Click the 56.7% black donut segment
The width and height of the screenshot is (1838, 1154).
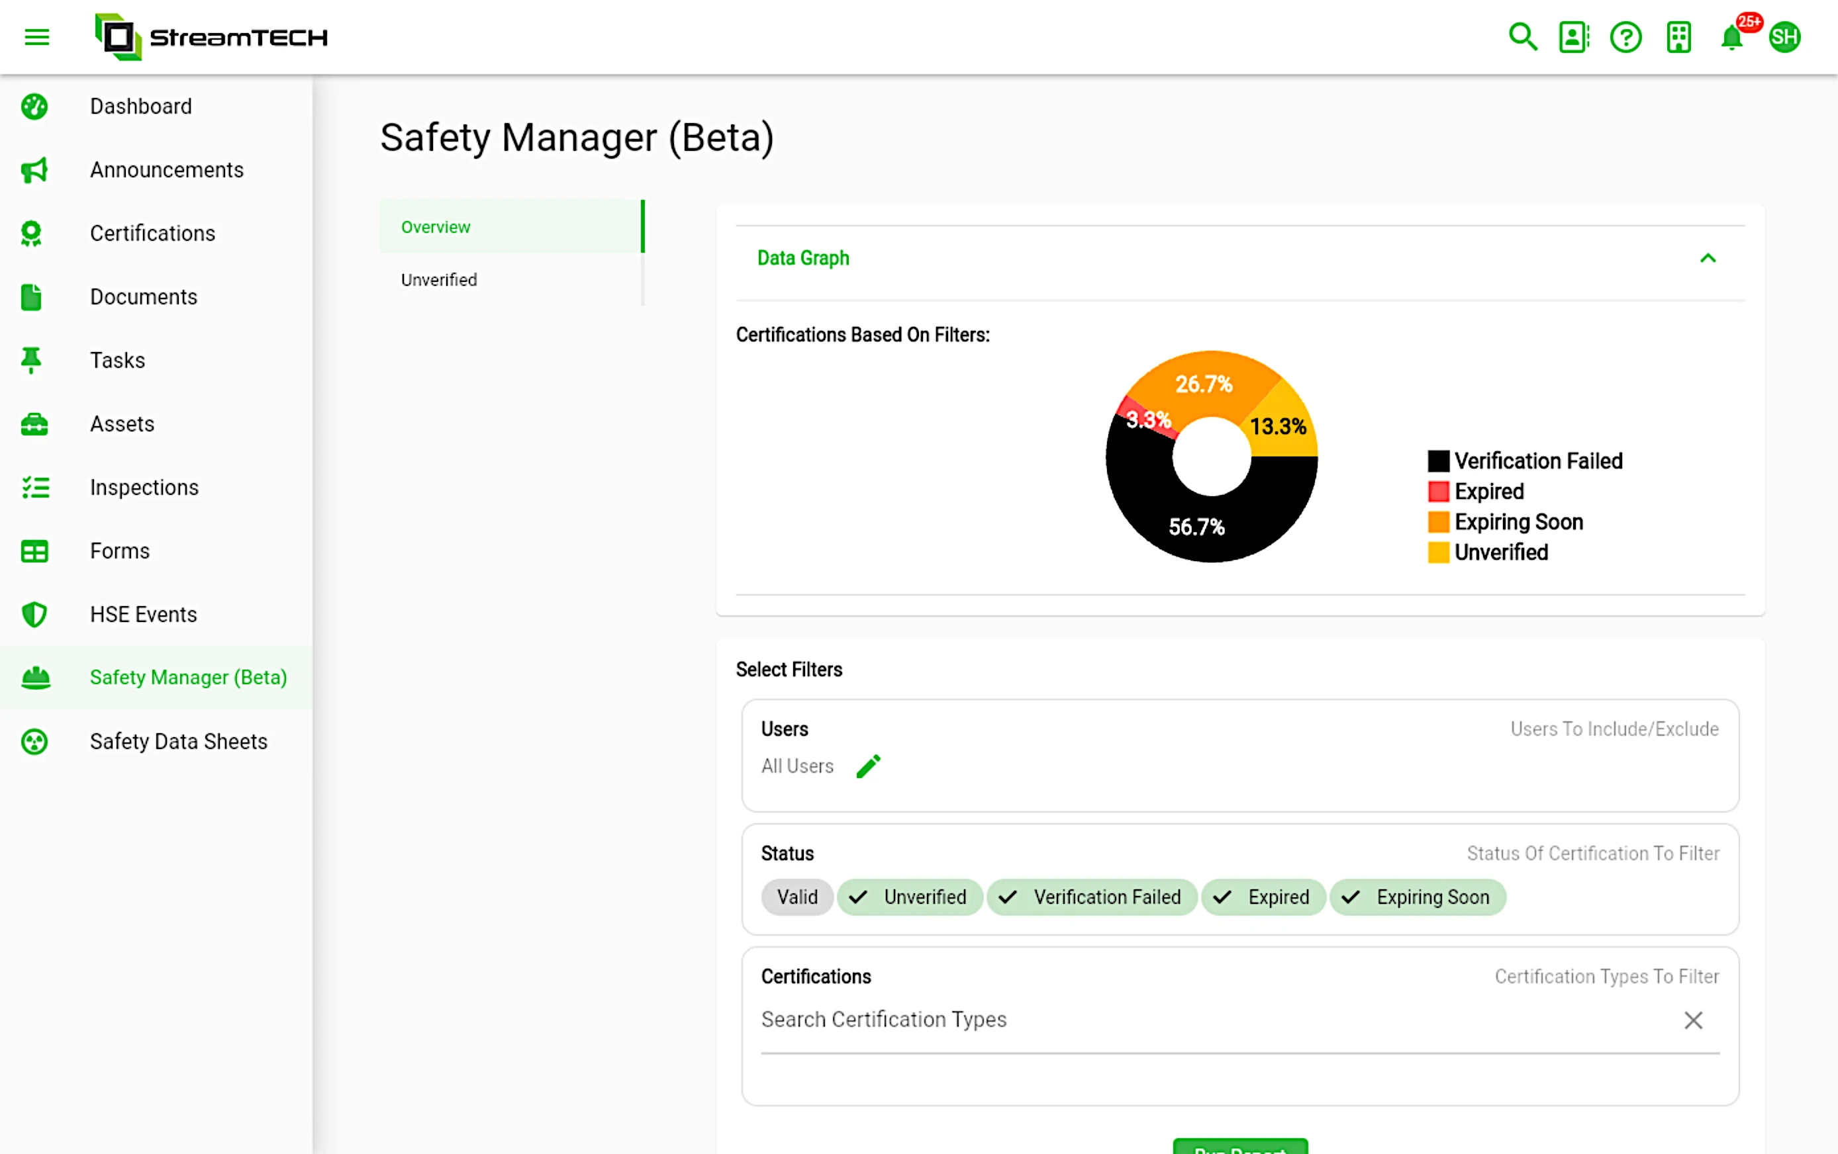coord(1197,526)
